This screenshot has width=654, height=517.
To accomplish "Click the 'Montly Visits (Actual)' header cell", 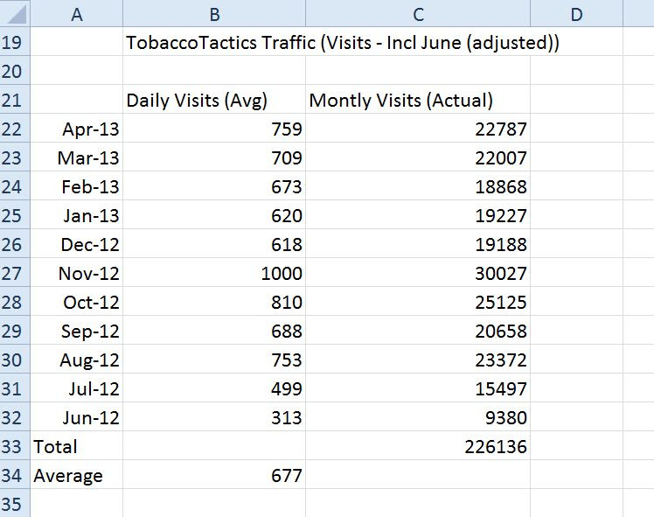I will (418, 100).
